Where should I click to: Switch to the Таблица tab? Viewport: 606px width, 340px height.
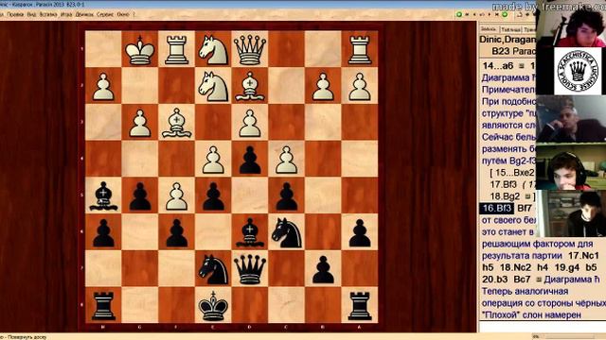click(510, 29)
